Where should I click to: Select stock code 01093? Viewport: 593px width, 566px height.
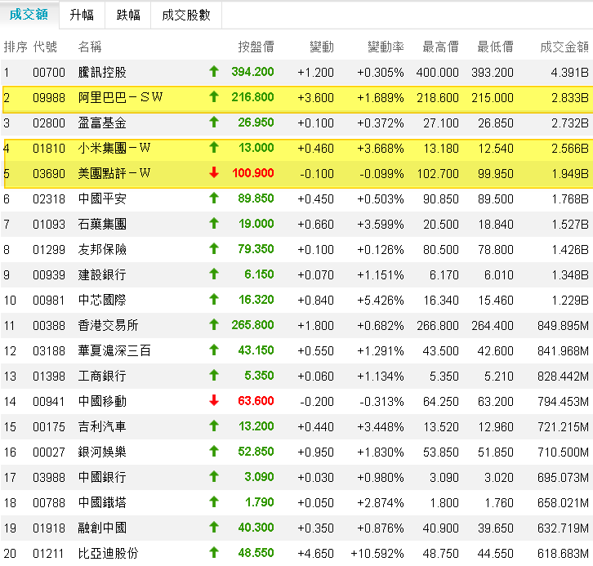49,225
